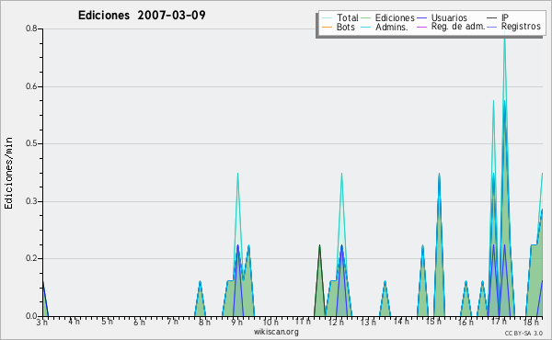The image size is (552, 340).
Task: Click the Total peak tip at 12 h
Action: click(341, 175)
